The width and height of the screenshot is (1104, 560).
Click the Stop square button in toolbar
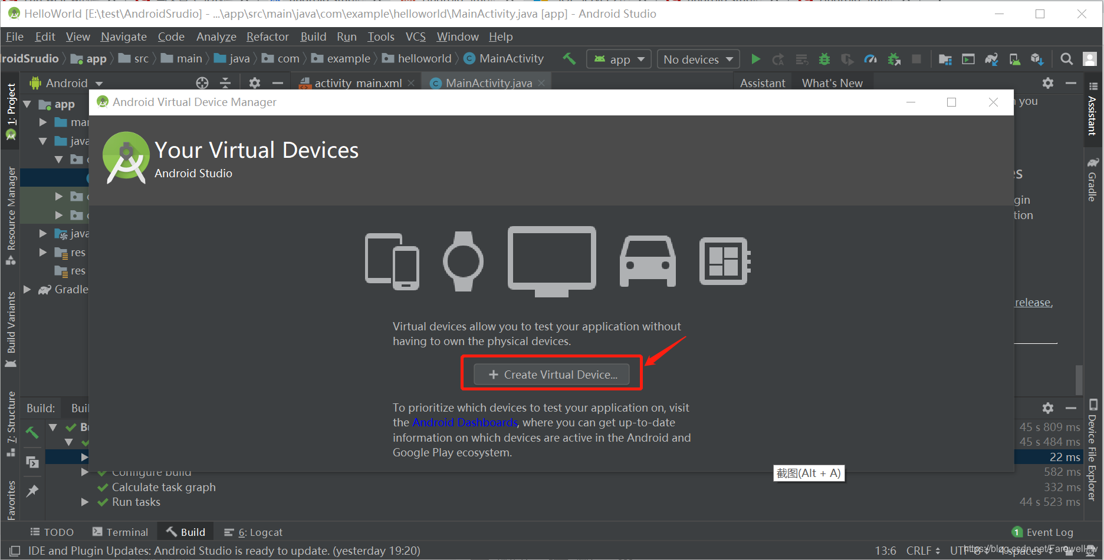916,59
